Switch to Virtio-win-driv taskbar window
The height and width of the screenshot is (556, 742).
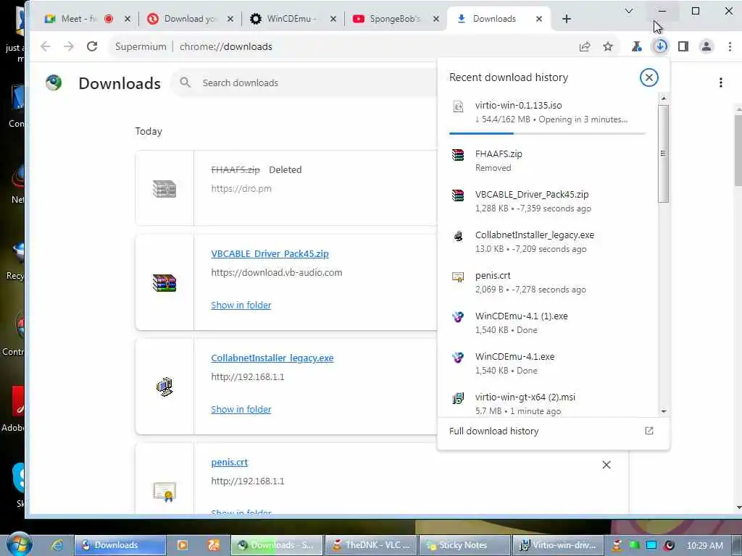coord(558,545)
